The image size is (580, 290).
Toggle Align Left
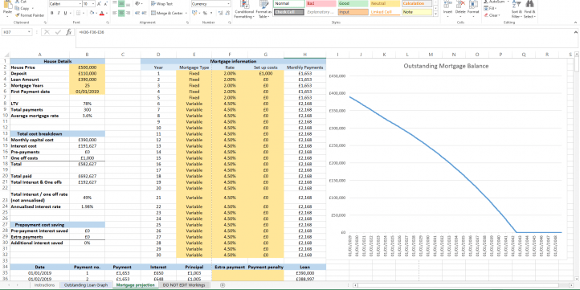pos(114,13)
